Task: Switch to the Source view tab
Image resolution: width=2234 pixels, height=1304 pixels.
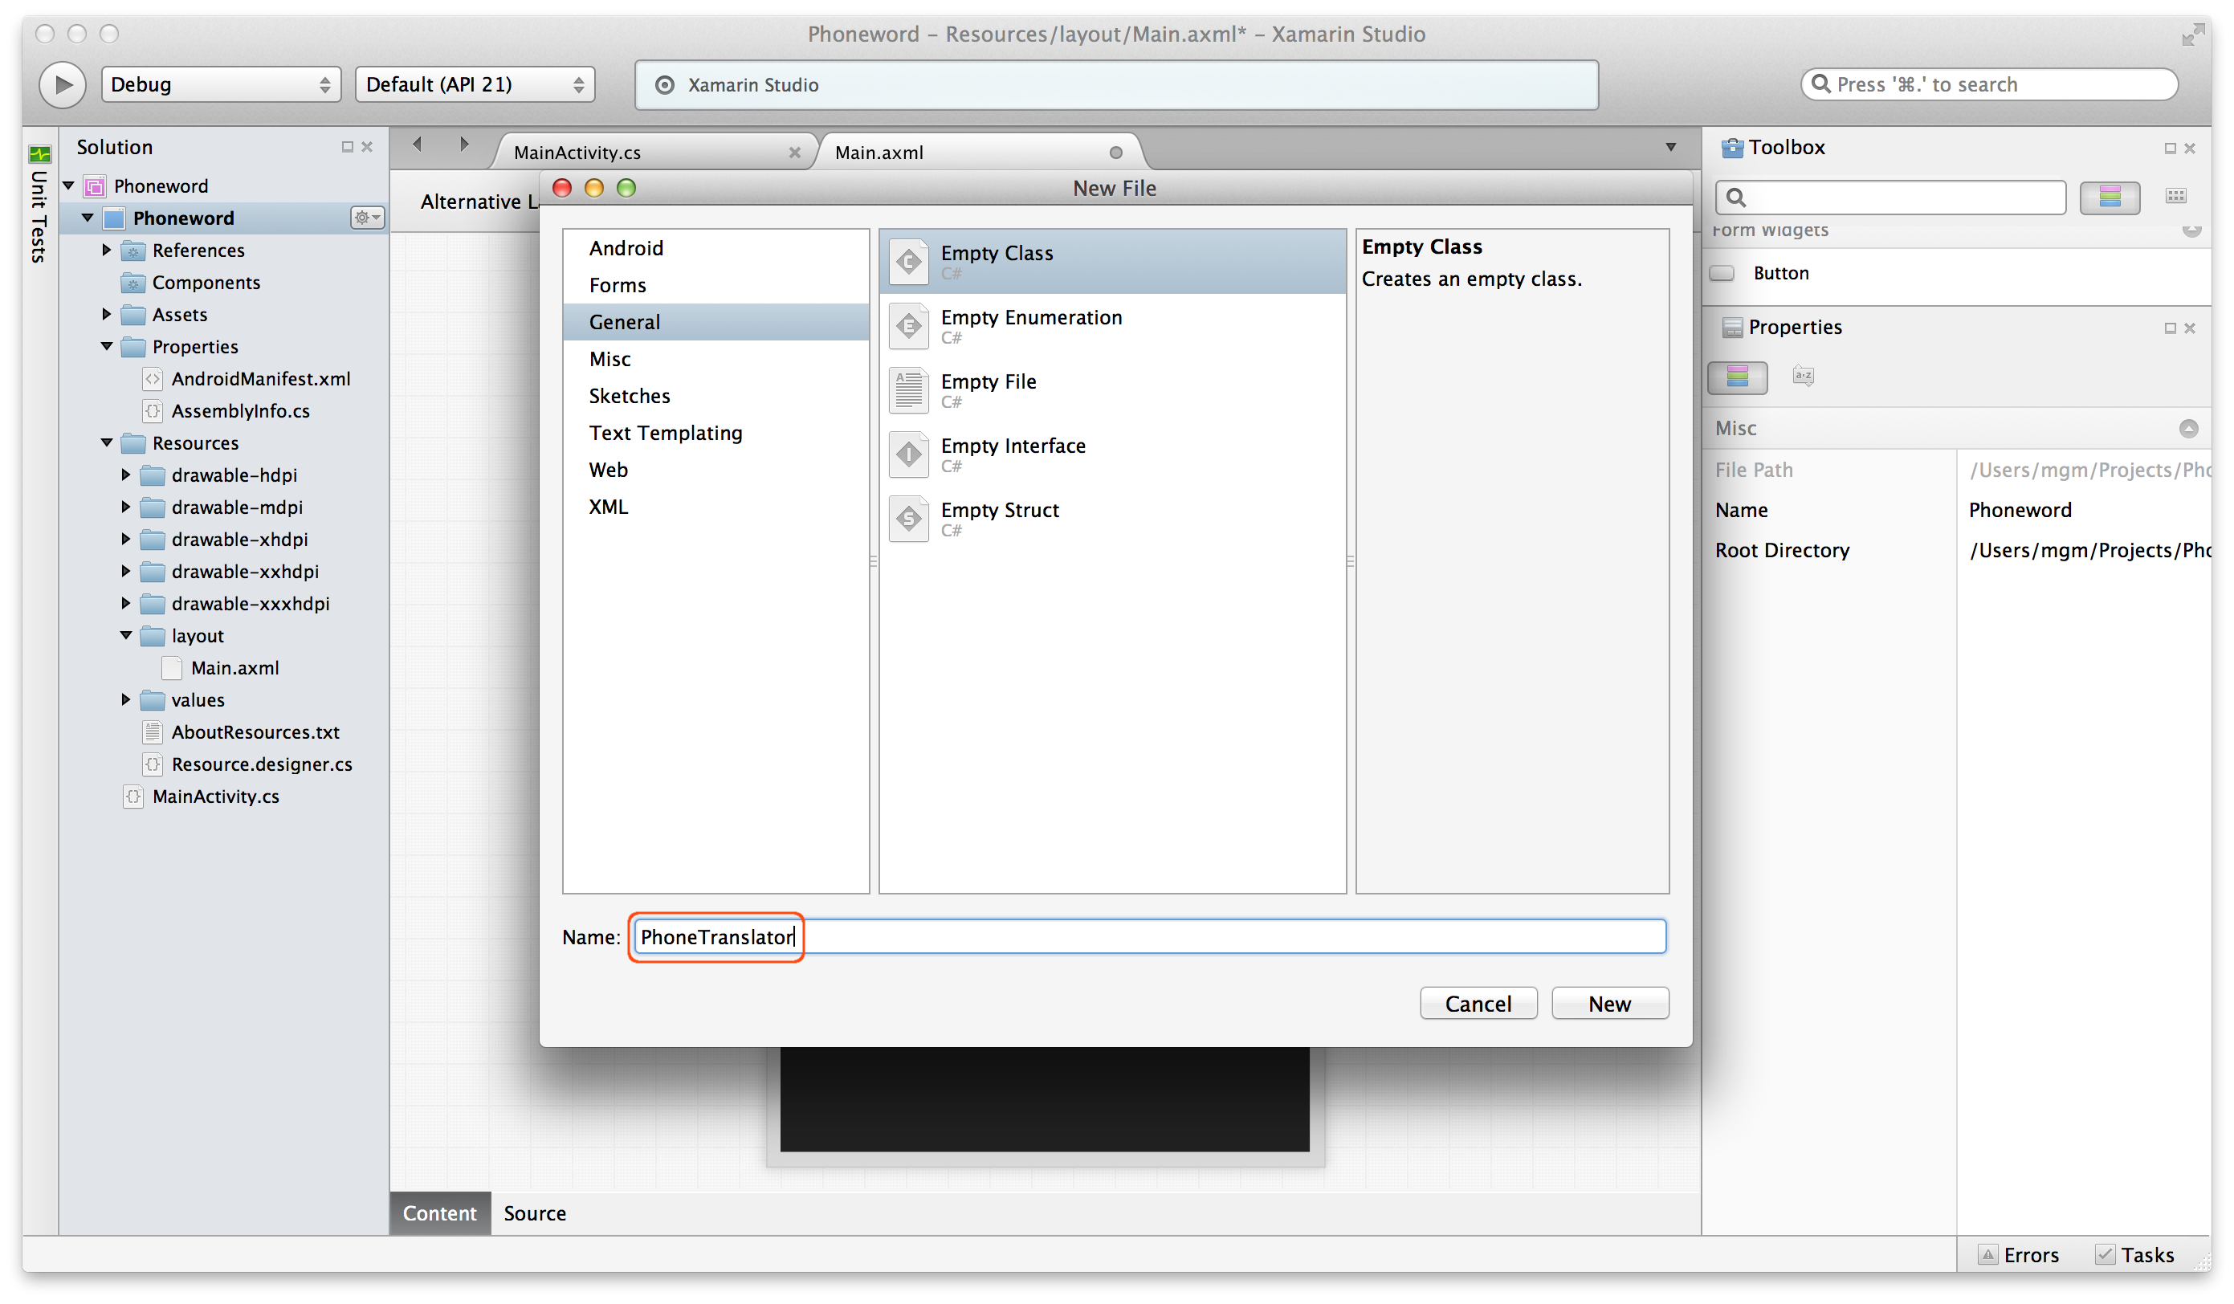Action: click(535, 1212)
